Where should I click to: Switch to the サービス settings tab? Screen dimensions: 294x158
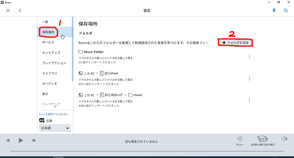pos(48,42)
